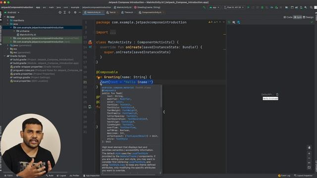The height and width of the screenshot is (178, 317).
Task: Zoom out the Compose preview
Action: click(309, 158)
